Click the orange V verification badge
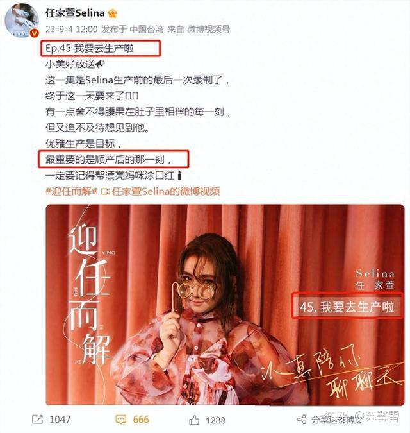410x433 pixels. click(x=34, y=33)
